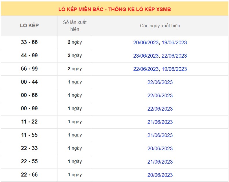This screenshot has width=229, height=182.
Task: Click '1 ngày' in the 22 - 66 row
Action: 75,175
